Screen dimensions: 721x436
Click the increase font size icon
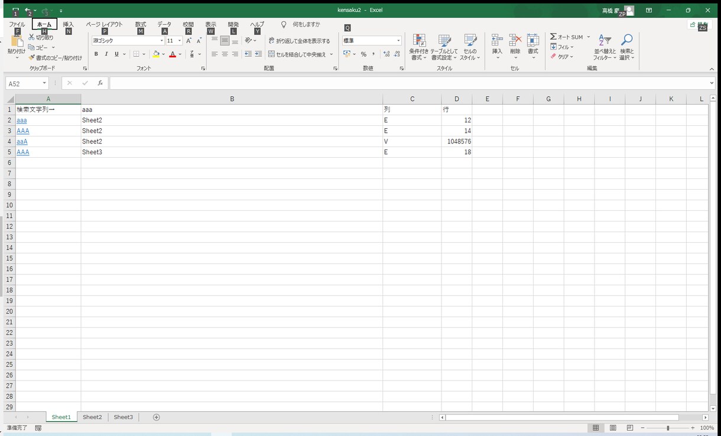(189, 41)
